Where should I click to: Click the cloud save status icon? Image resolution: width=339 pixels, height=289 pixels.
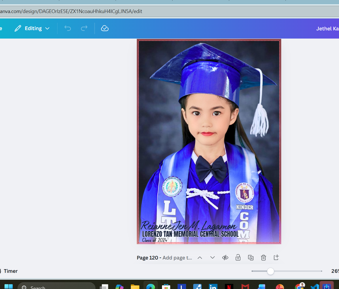pyautogui.click(x=105, y=28)
